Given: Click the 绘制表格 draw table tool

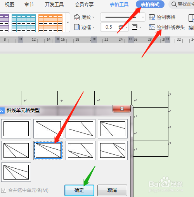Looking at the screenshot, I should click(x=162, y=17).
